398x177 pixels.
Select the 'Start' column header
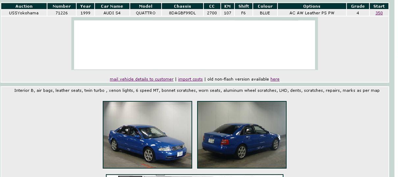379,6
